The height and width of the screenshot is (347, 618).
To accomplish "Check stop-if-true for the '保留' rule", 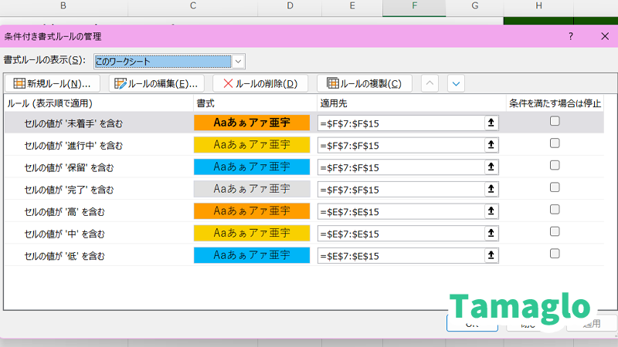I will [x=555, y=166].
